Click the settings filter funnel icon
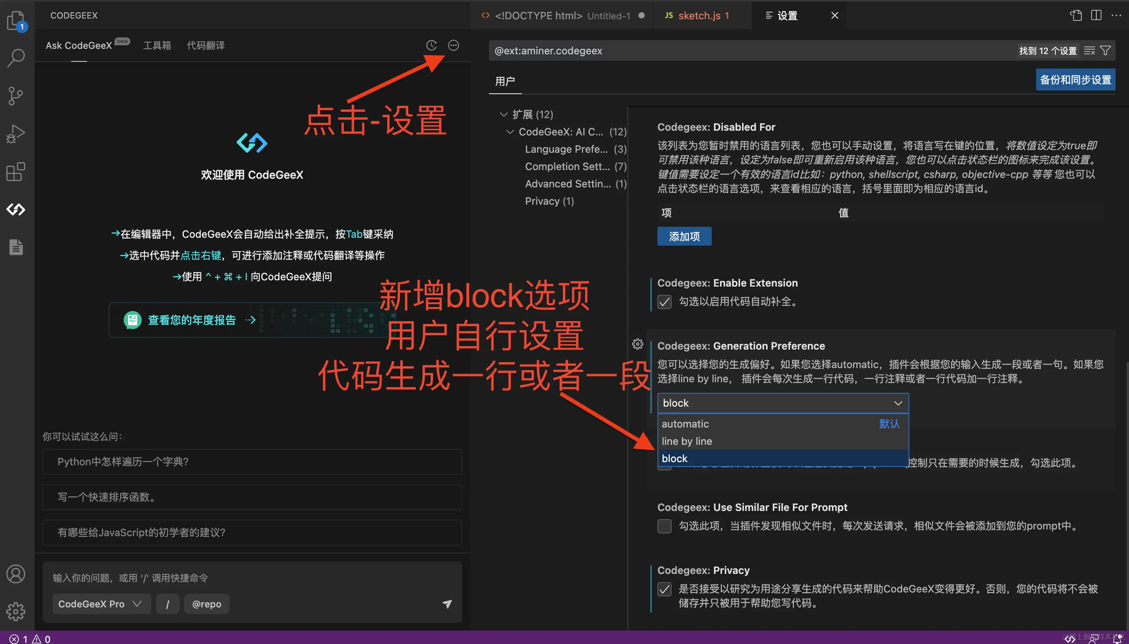 [x=1105, y=51]
